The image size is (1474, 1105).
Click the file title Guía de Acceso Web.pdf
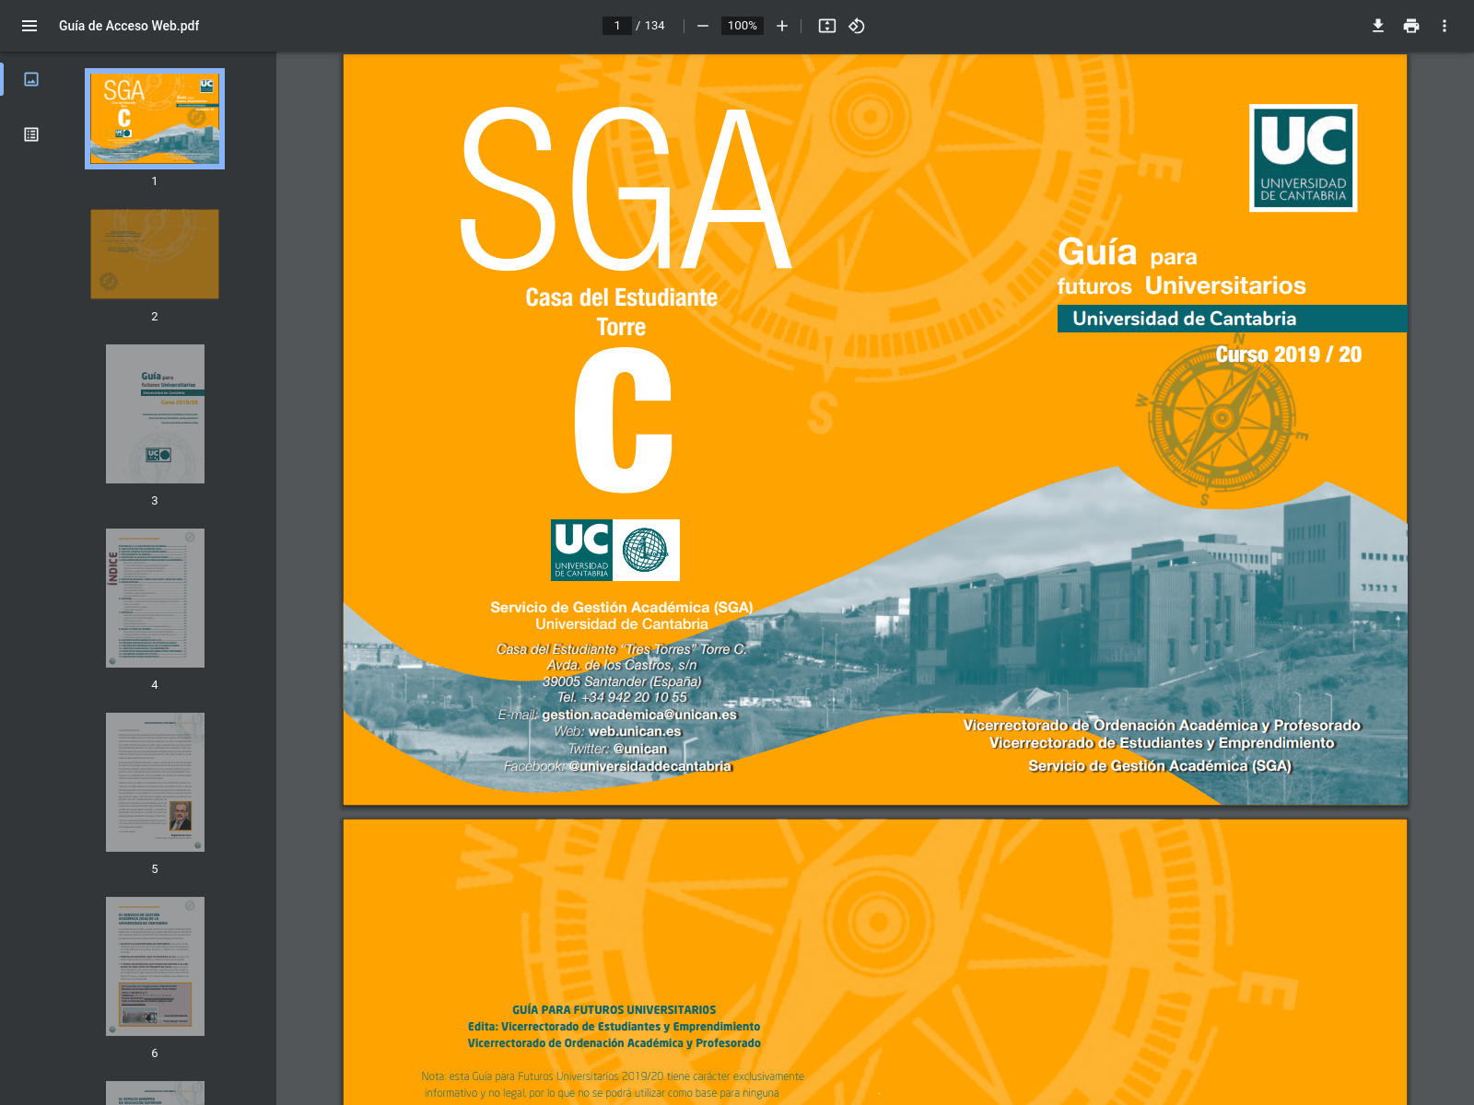(129, 26)
